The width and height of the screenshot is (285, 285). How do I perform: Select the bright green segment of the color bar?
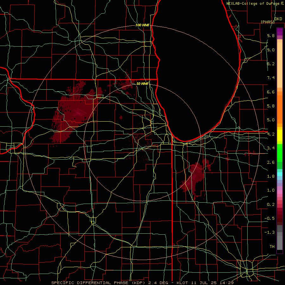pos(280,153)
